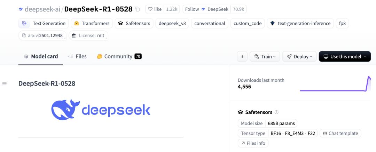Click the text-generation-inference tag
This screenshot has height=152, width=376.
[x=300, y=23]
